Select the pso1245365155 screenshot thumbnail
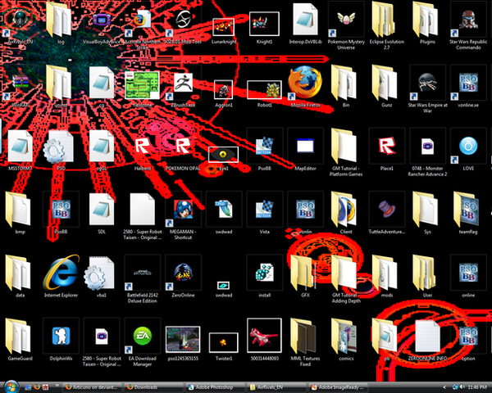This screenshot has width=492, height=393. click(183, 339)
